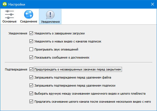Select the Соединение globe icon
Image resolution: width=157 pixels, height=111 pixels.
pyautogui.click(x=29, y=14)
